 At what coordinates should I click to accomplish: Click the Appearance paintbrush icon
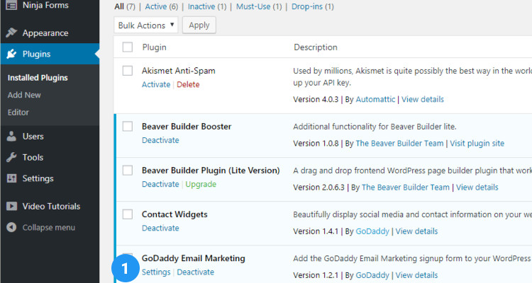tap(11, 33)
